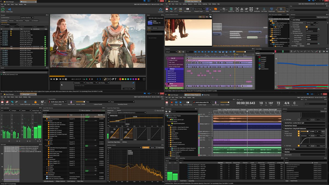Click Share Video icon in Review toolbar
Image resolution: width=329 pixels, height=185 pixels.
pos(9,10)
